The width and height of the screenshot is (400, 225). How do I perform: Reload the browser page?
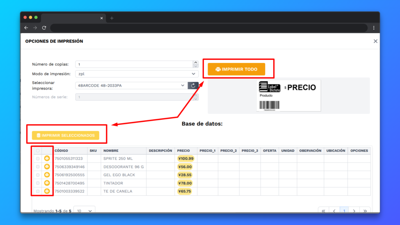tap(44, 28)
